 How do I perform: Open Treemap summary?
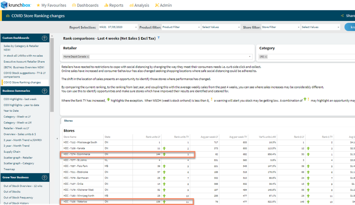(x=9, y=169)
